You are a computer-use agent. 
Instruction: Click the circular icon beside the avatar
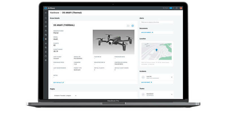177,8
